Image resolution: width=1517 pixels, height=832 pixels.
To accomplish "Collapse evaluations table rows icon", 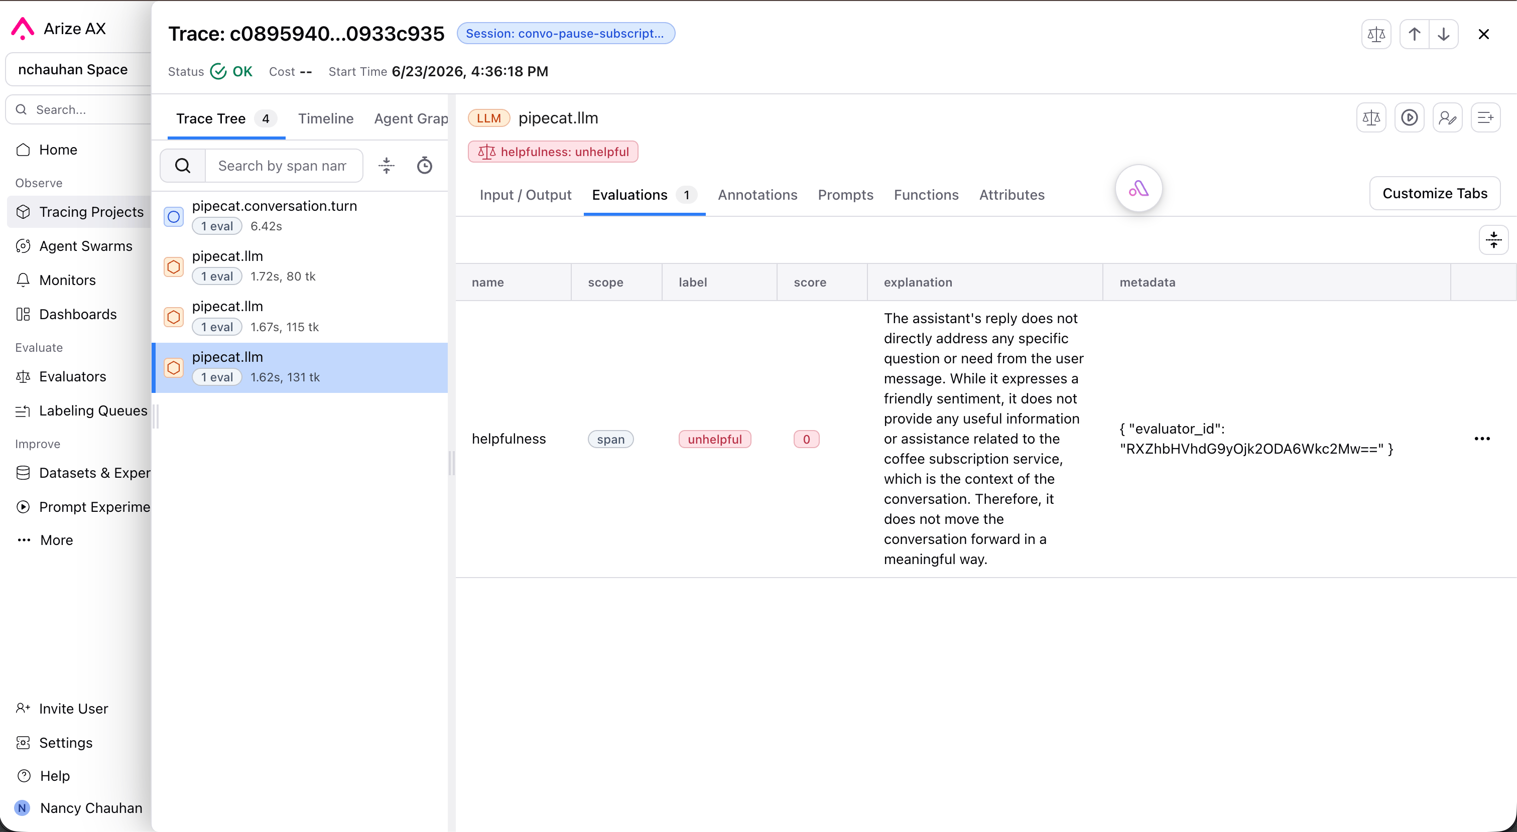I will click(1493, 240).
